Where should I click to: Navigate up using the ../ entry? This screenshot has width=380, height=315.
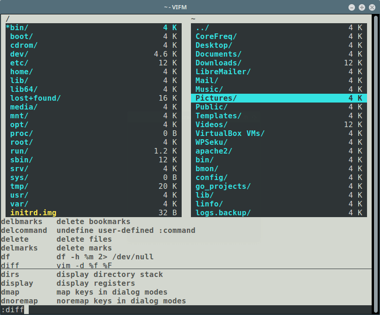pyautogui.click(x=205, y=27)
